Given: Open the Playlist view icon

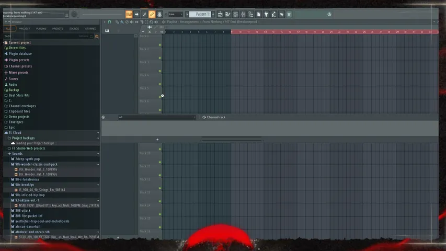Looking at the screenshot, I should point(220,14).
